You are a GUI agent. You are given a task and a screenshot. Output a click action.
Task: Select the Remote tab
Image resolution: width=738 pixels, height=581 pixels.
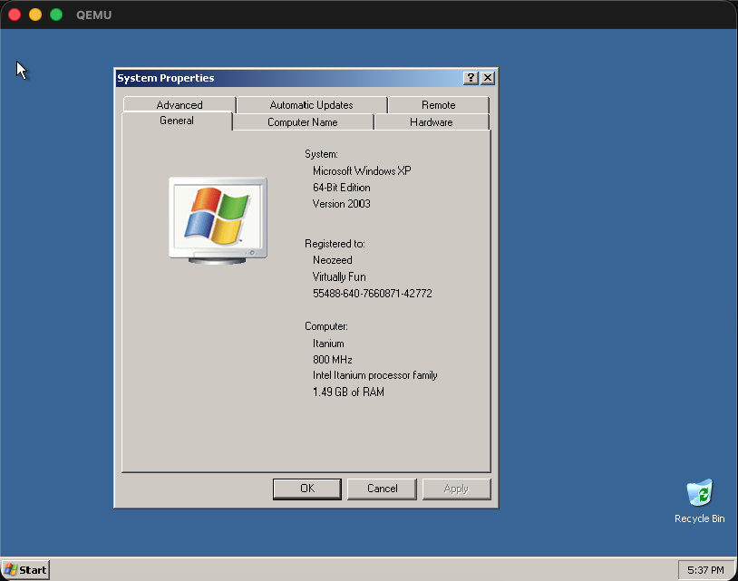[x=438, y=105]
